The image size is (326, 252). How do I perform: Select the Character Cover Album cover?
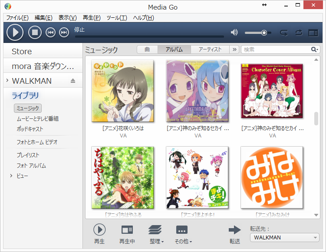tap(272, 91)
